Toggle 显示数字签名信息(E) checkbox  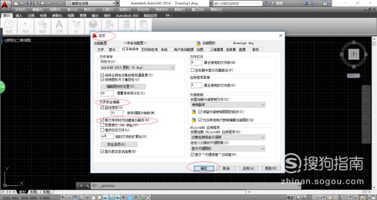coord(102,151)
